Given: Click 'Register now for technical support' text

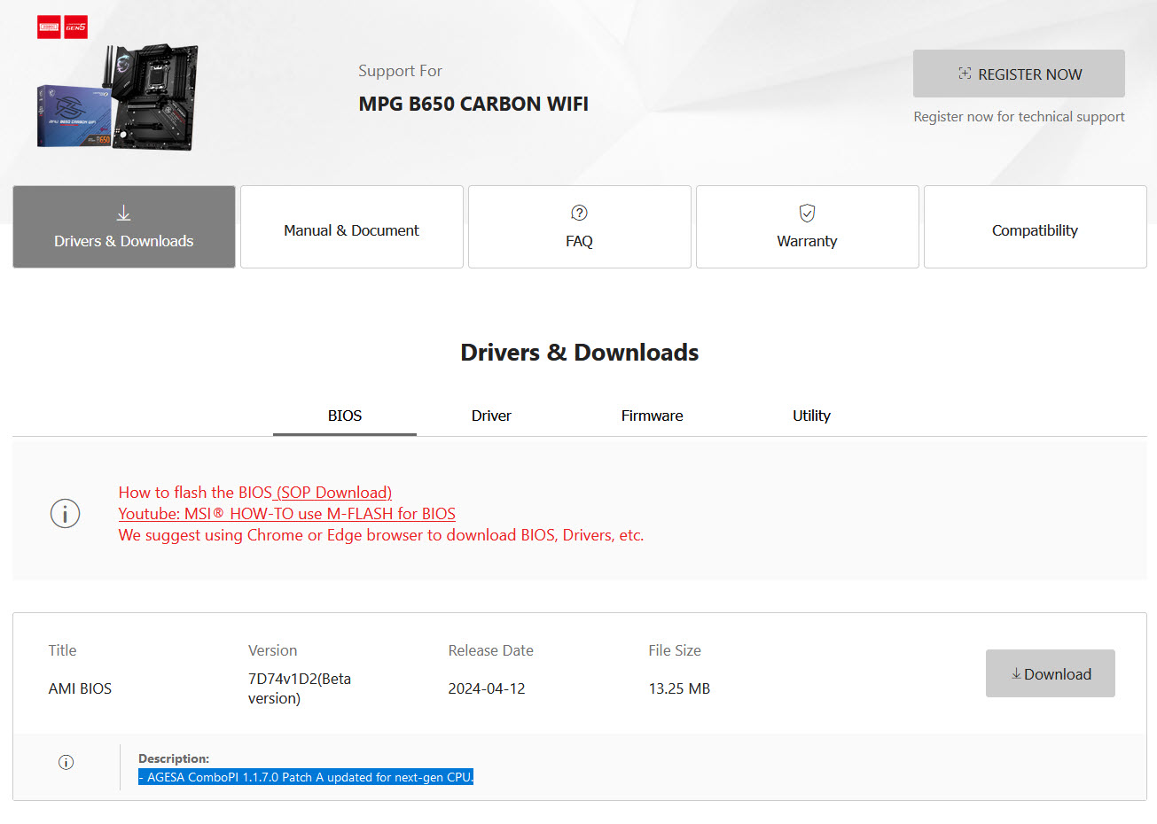Looking at the screenshot, I should click(x=1019, y=116).
